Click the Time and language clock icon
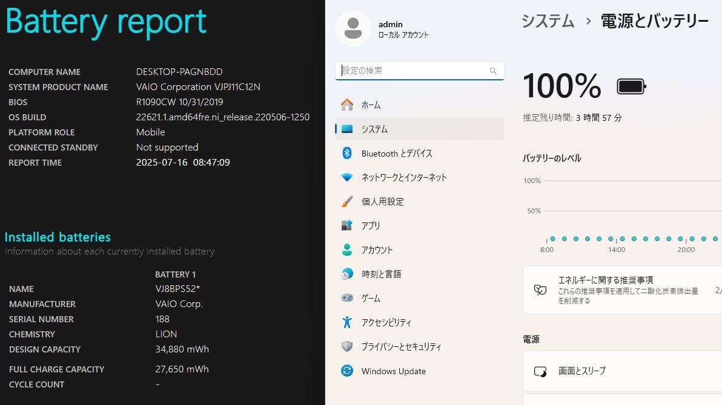 point(346,274)
